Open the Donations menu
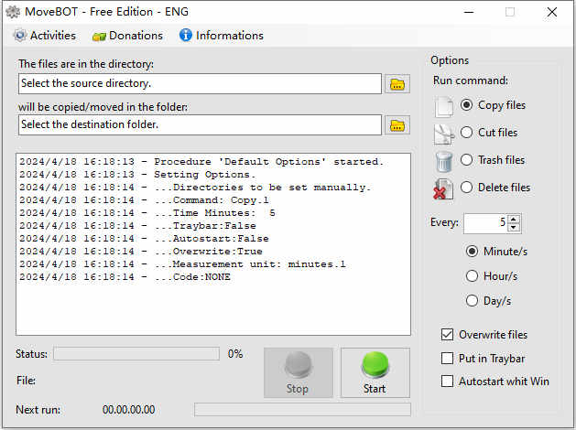 (x=127, y=36)
